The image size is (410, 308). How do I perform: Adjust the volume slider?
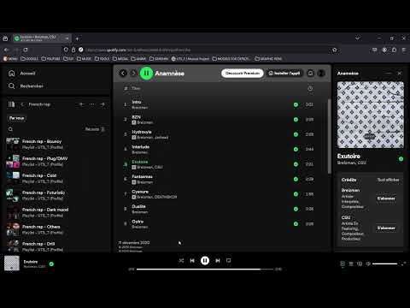(x=384, y=264)
